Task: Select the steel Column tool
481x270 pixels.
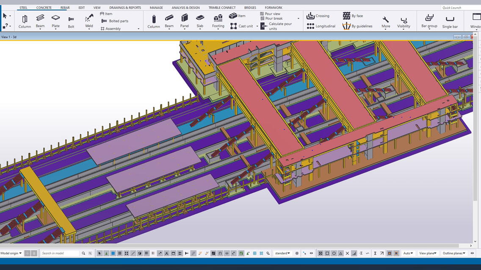Action: coord(25,20)
